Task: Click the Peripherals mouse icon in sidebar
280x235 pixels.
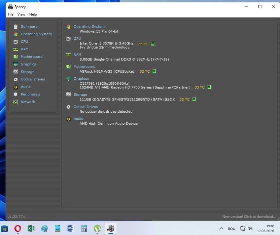Action: point(15,94)
